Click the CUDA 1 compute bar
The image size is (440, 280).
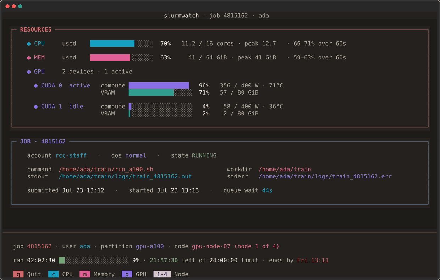(160, 106)
